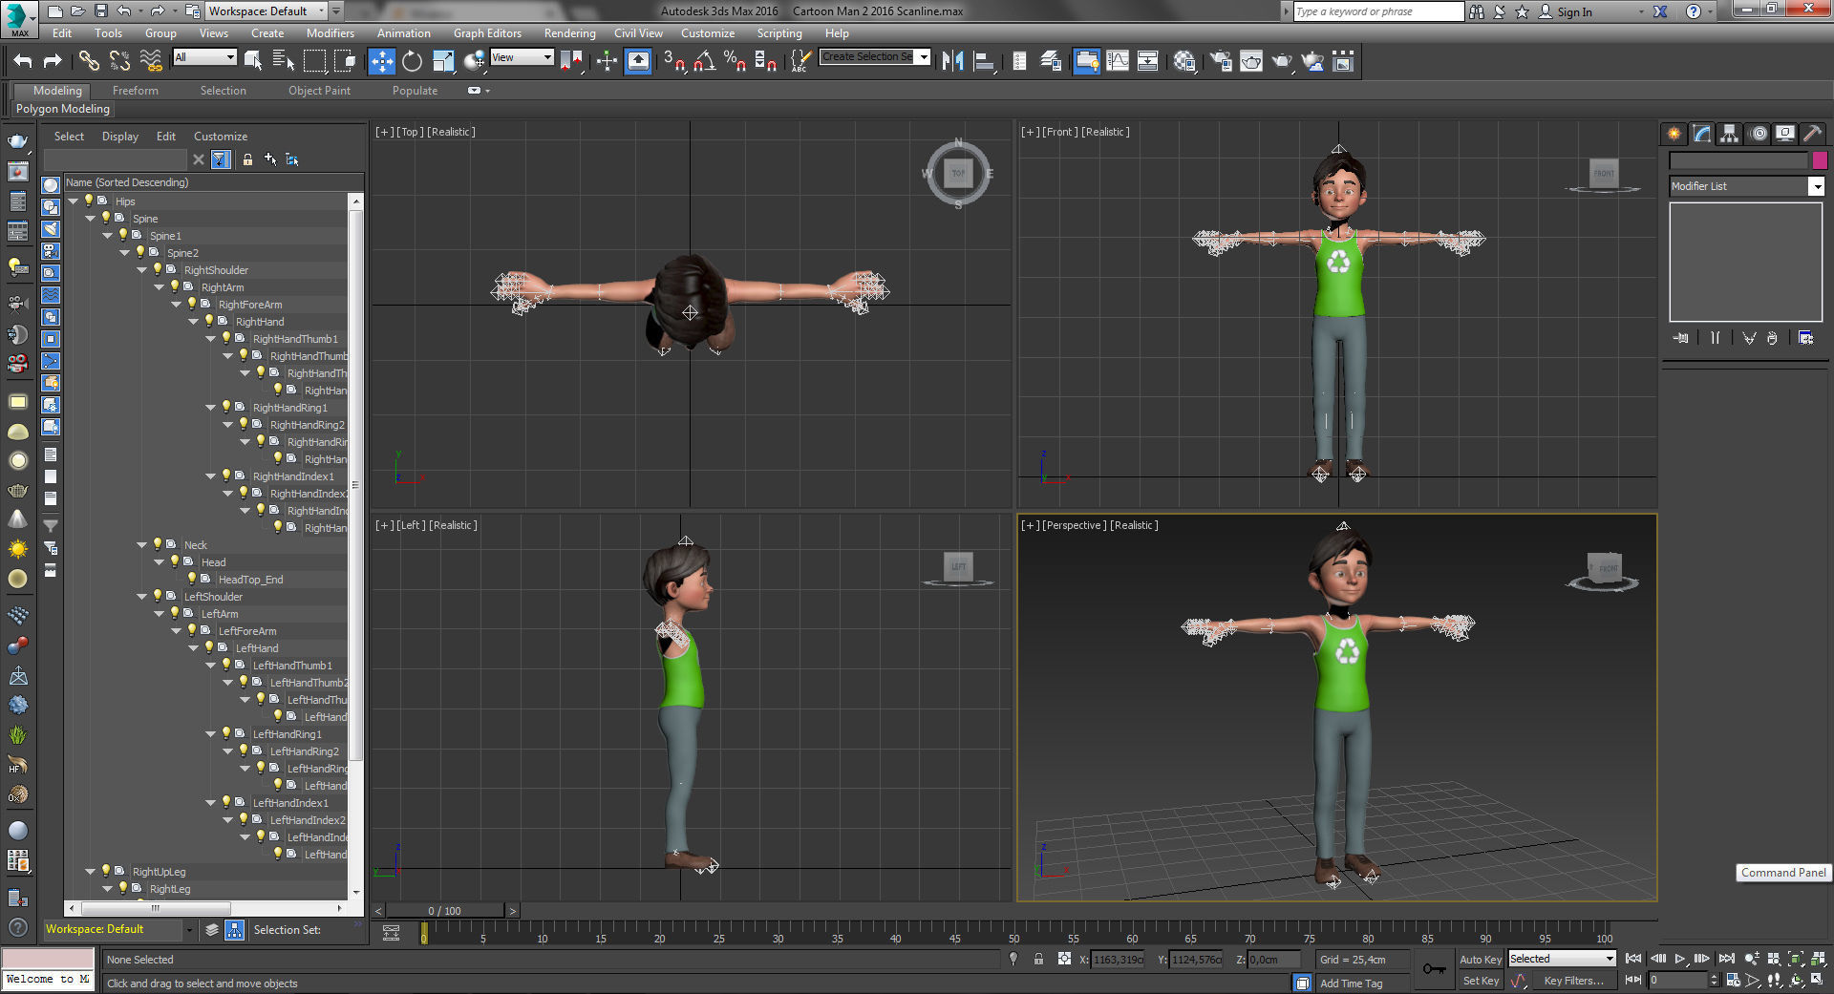This screenshot has height=994, width=1834.
Task: Open the selection filter All dropdown
Action: pos(204,57)
